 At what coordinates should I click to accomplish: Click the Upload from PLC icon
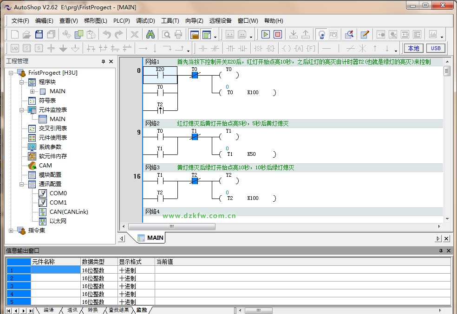point(306,34)
